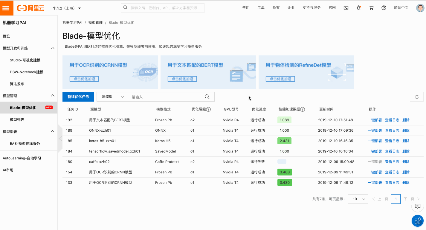Viewport: 426px width, 230px height.
Task: Open the 华东2（上海） region dropdown
Action: (67, 8)
